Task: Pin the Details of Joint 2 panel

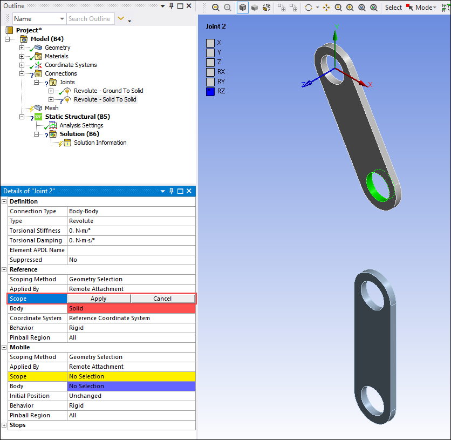Action: coord(172,191)
